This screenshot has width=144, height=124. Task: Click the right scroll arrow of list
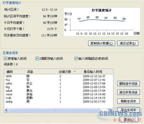(x=111, y=110)
